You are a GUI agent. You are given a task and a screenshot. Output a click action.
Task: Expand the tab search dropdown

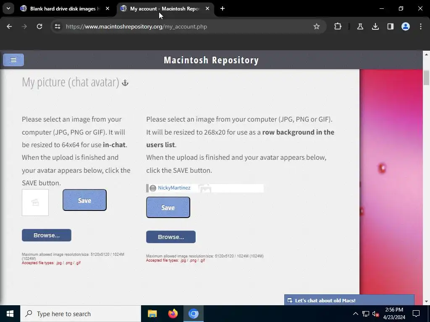8,8
